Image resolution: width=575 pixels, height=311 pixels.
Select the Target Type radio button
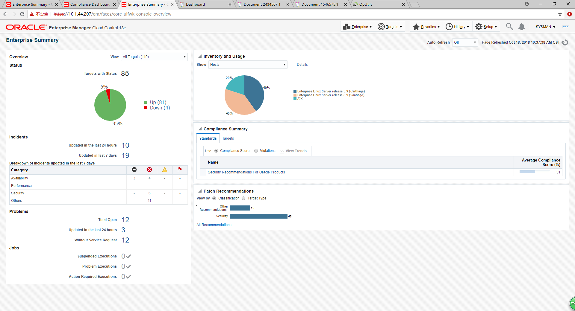(x=243, y=198)
